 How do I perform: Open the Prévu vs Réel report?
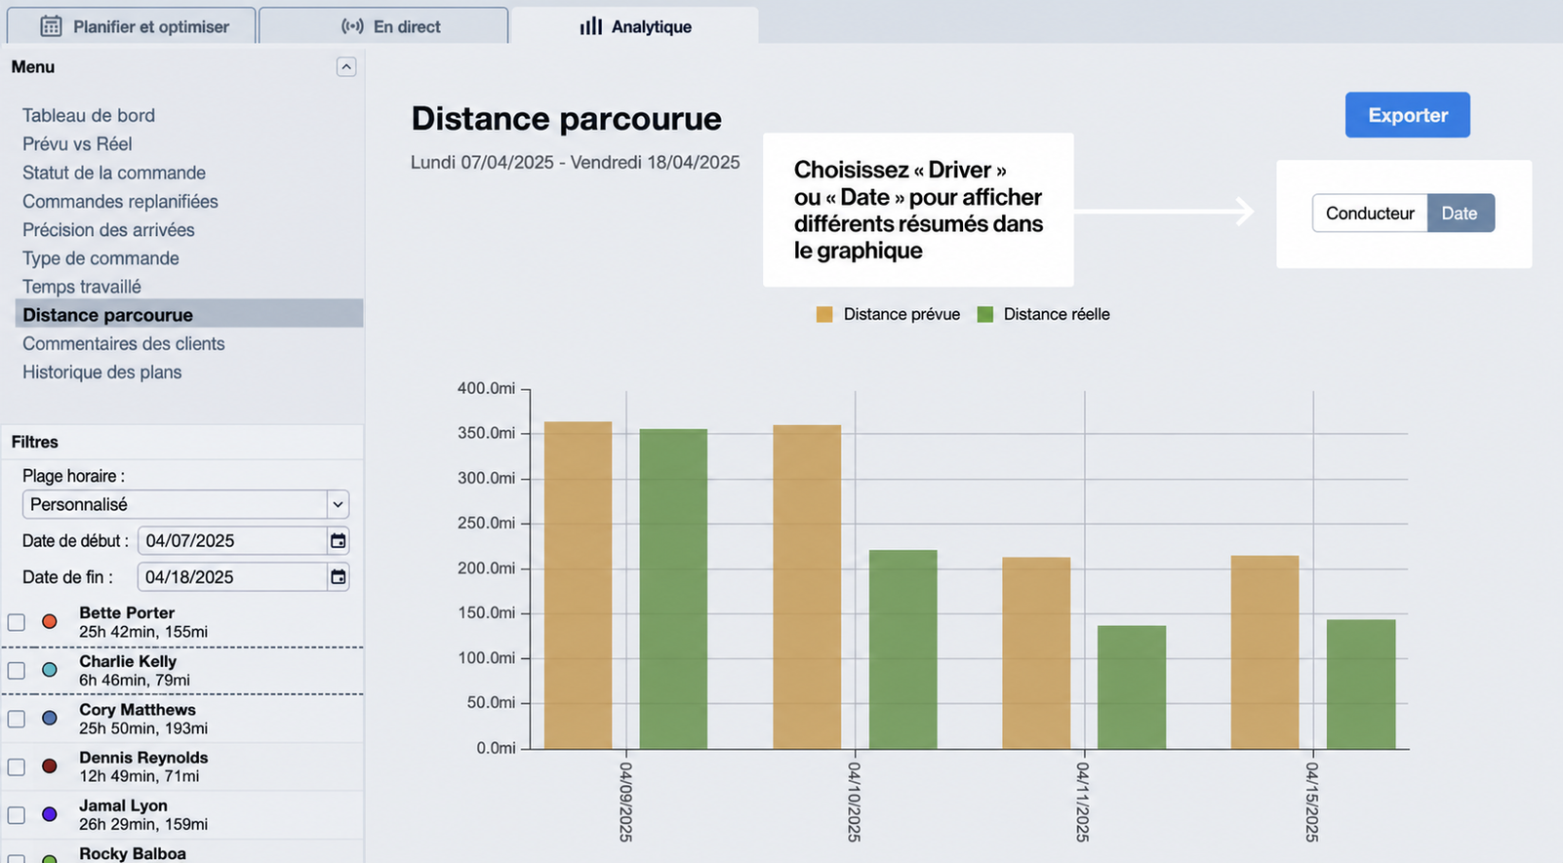[x=77, y=143]
